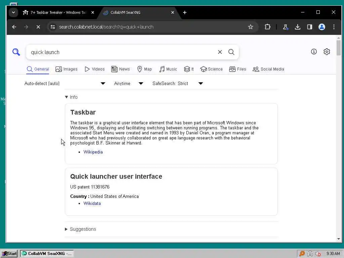This screenshot has width=344, height=258.
Task: Switch to It category
Action: 189,69
